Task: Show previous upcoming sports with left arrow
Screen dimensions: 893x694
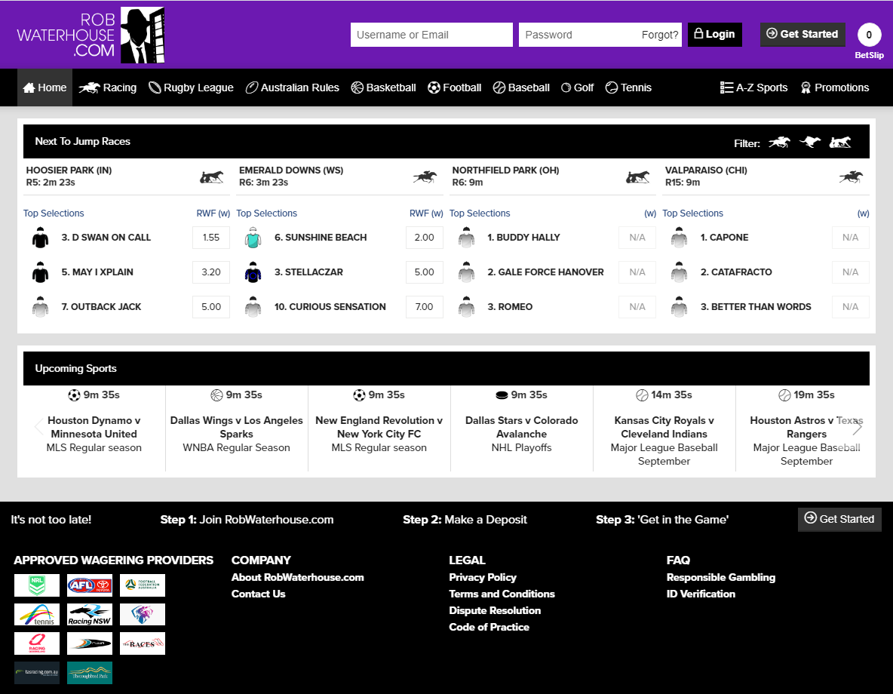Action: pyautogui.click(x=38, y=427)
